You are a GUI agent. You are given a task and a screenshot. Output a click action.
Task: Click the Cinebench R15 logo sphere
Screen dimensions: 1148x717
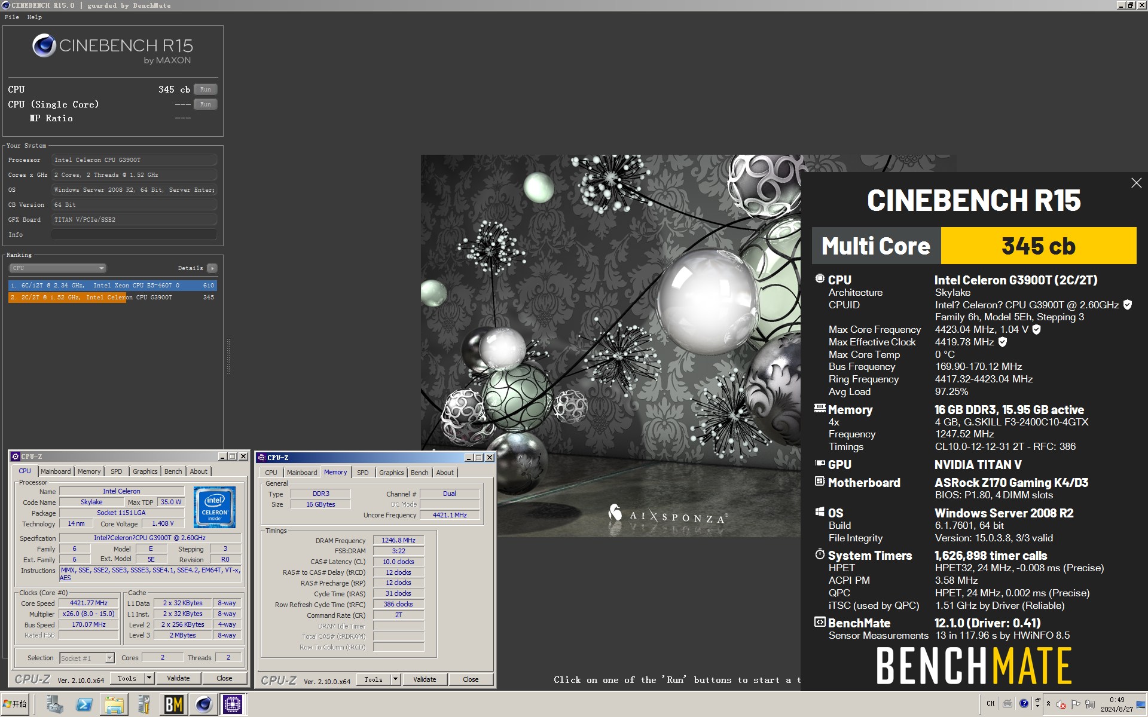tap(44, 45)
